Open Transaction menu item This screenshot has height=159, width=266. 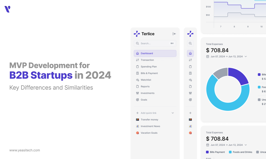point(155,60)
